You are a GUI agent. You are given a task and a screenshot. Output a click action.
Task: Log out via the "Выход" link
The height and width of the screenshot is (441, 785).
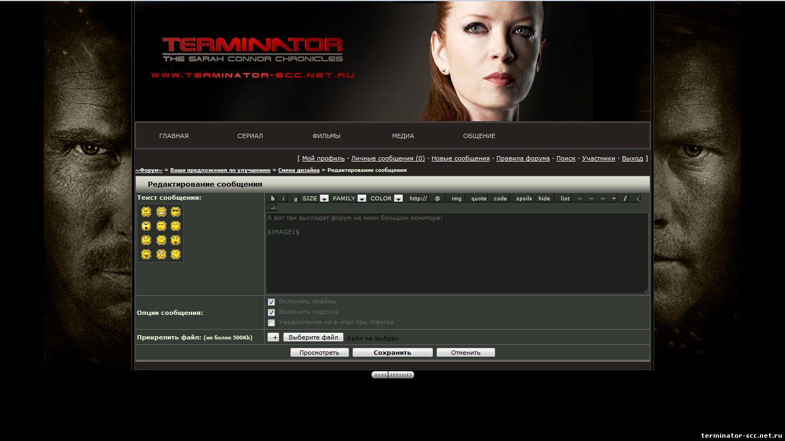[x=632, y=158]
